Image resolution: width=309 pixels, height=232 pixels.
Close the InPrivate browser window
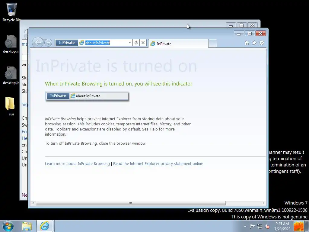(x=260, y=34)
